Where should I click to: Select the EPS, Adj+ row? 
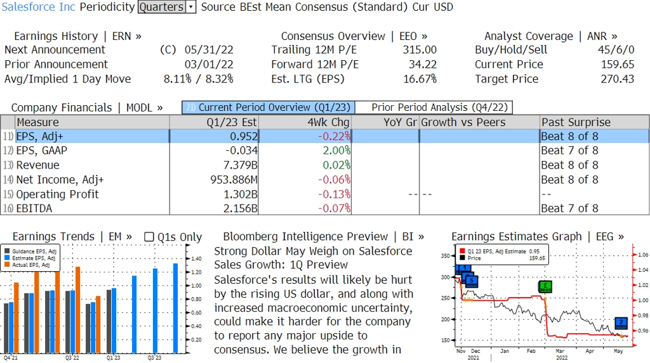(325, 136)
